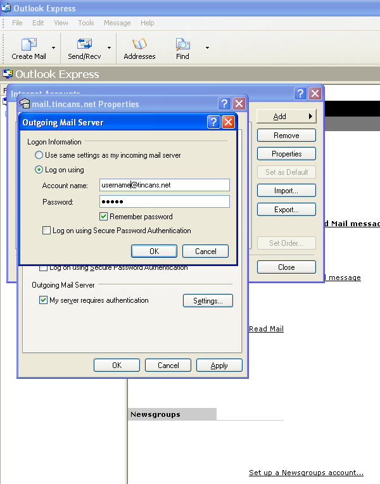Open the Edit menu
The width and height of the screenshot is (380, 484).
click(38, 23)
